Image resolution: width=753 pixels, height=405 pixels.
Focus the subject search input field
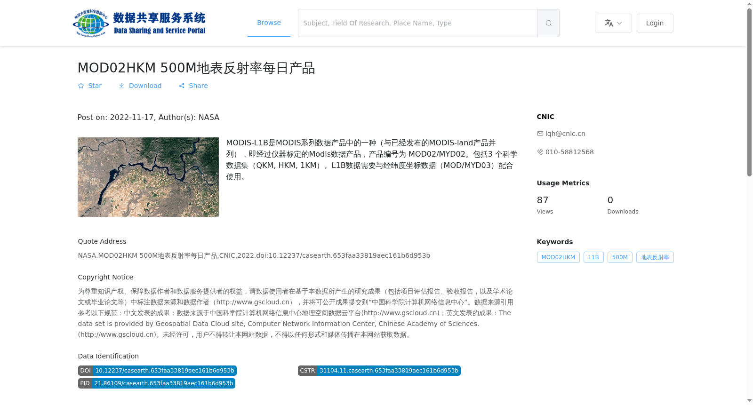418,23
